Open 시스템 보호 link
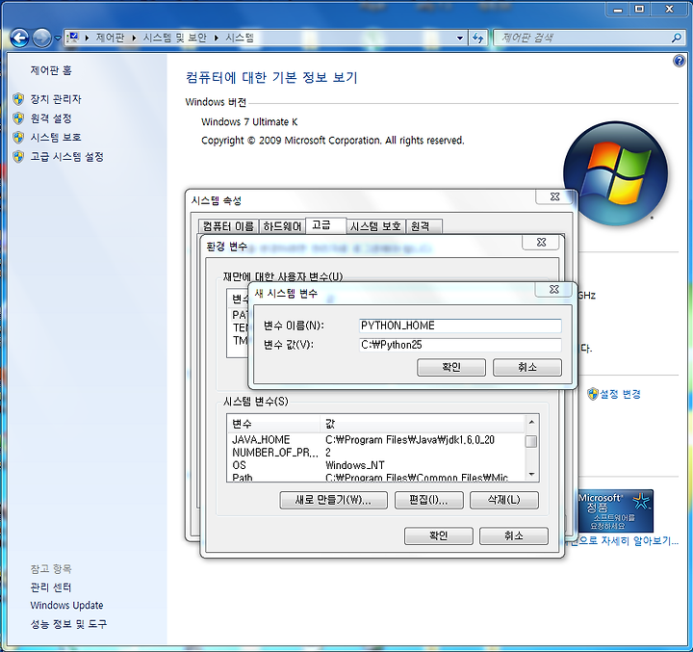The image size is (693, 652). pyautogui.click(x=56, y=138)
